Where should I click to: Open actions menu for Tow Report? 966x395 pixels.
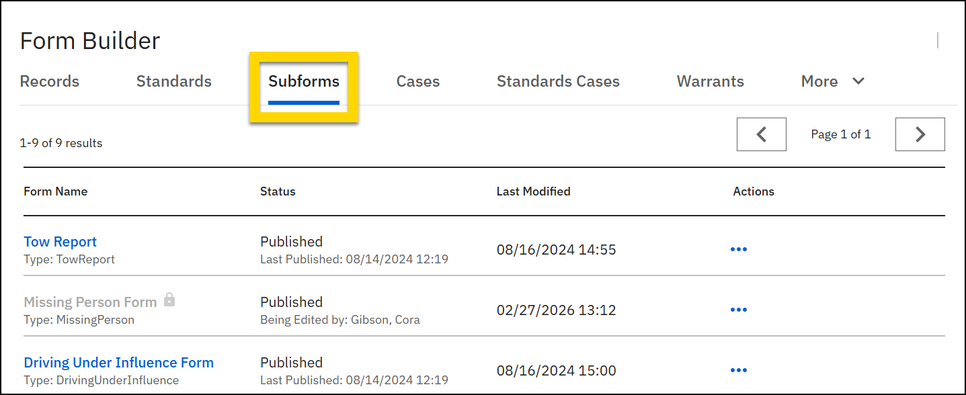[x=738, y=249]
